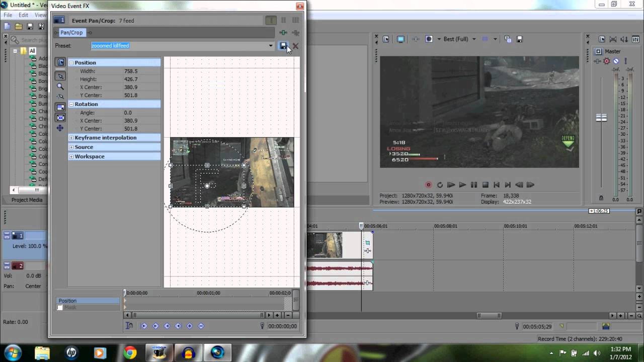The height and width of the screenshot is (362, 644).
Task: Toggle Size About Center in Pan/Crop
Action: tap(60, 118)
